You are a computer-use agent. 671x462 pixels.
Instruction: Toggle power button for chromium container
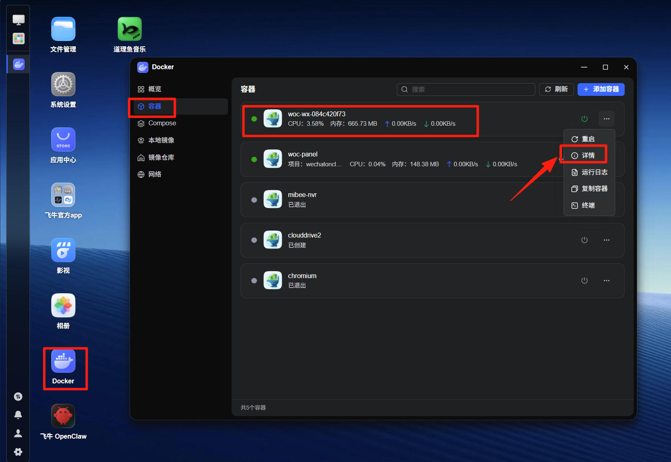[x=585, y=281]
